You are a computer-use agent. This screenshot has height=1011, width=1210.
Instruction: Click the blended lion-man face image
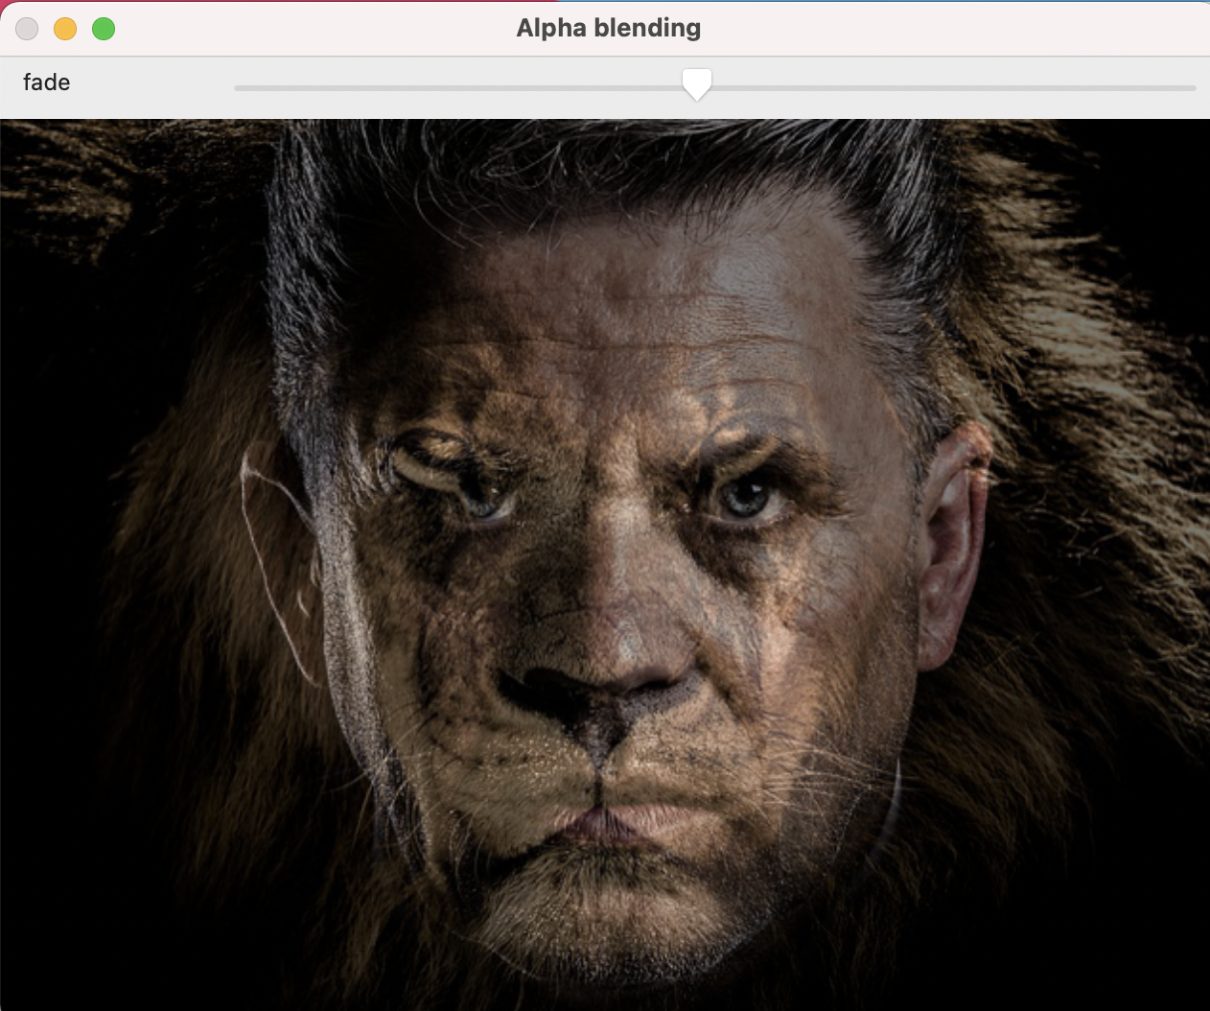[x=605, y=565]
